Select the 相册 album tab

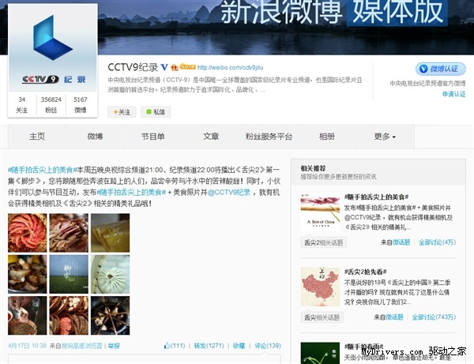[326, 137]
